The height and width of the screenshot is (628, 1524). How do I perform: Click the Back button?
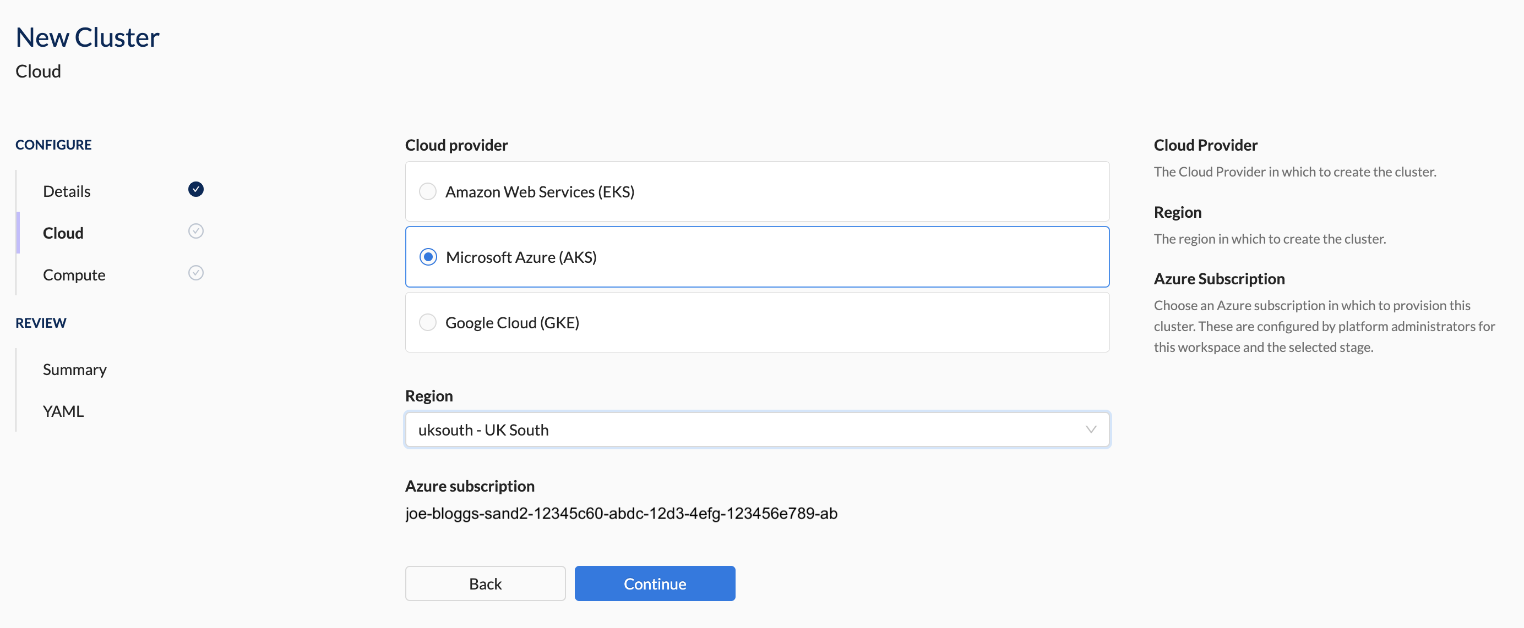click(485, 583)
